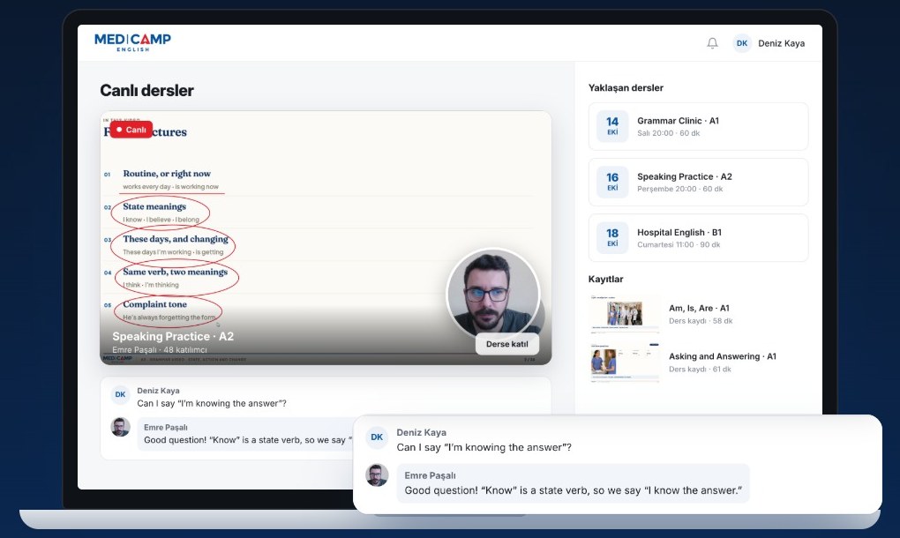Click the DK avatar in the enlarged chat callout
Viewport: 900px width, 538px height.
point(377,437)
